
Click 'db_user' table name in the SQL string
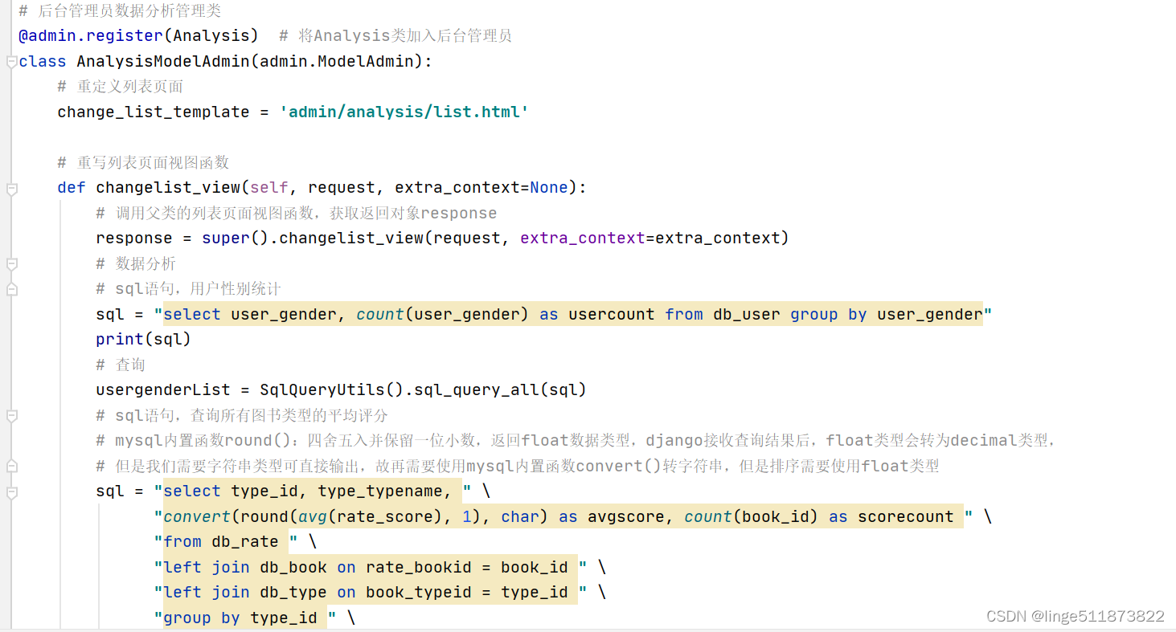coord(747,315)
